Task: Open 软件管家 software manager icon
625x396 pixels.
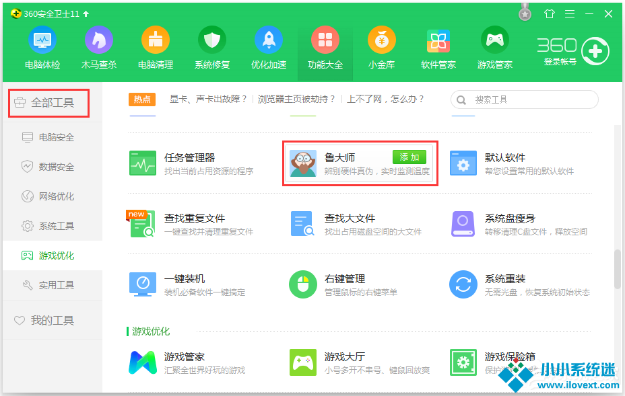Action: (438, 40)
